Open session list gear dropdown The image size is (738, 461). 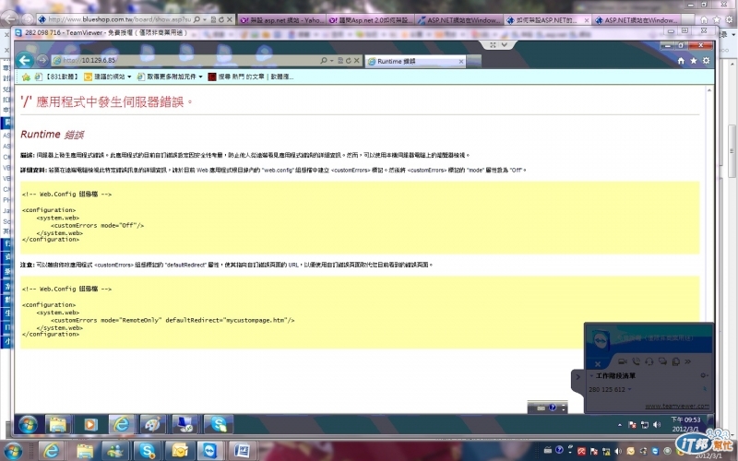704,375
